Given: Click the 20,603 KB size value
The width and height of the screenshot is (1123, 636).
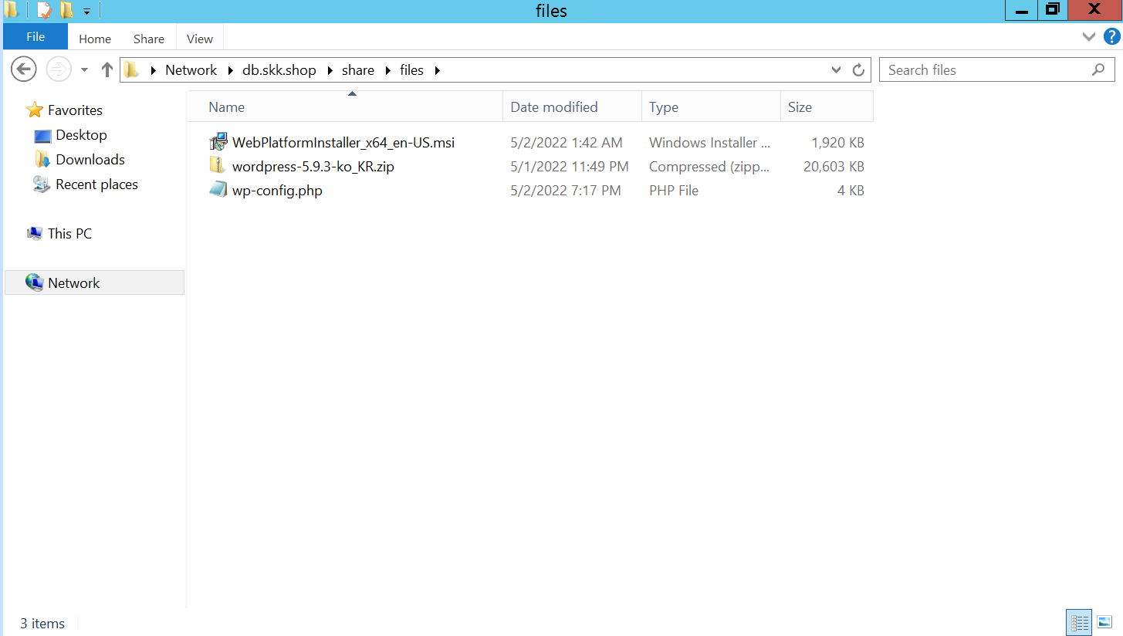Looking at the screenshot, I should 834,167.
